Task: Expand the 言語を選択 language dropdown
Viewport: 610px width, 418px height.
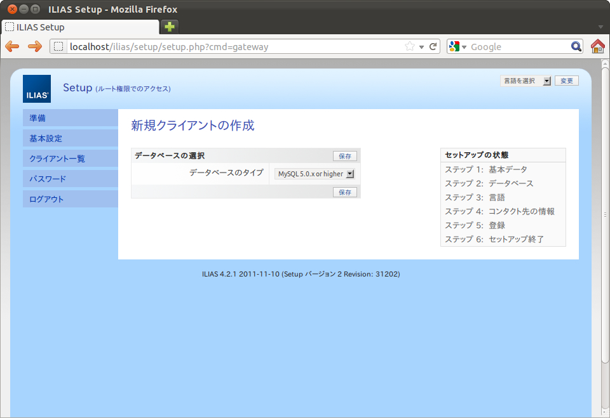Action: point(525,81)
